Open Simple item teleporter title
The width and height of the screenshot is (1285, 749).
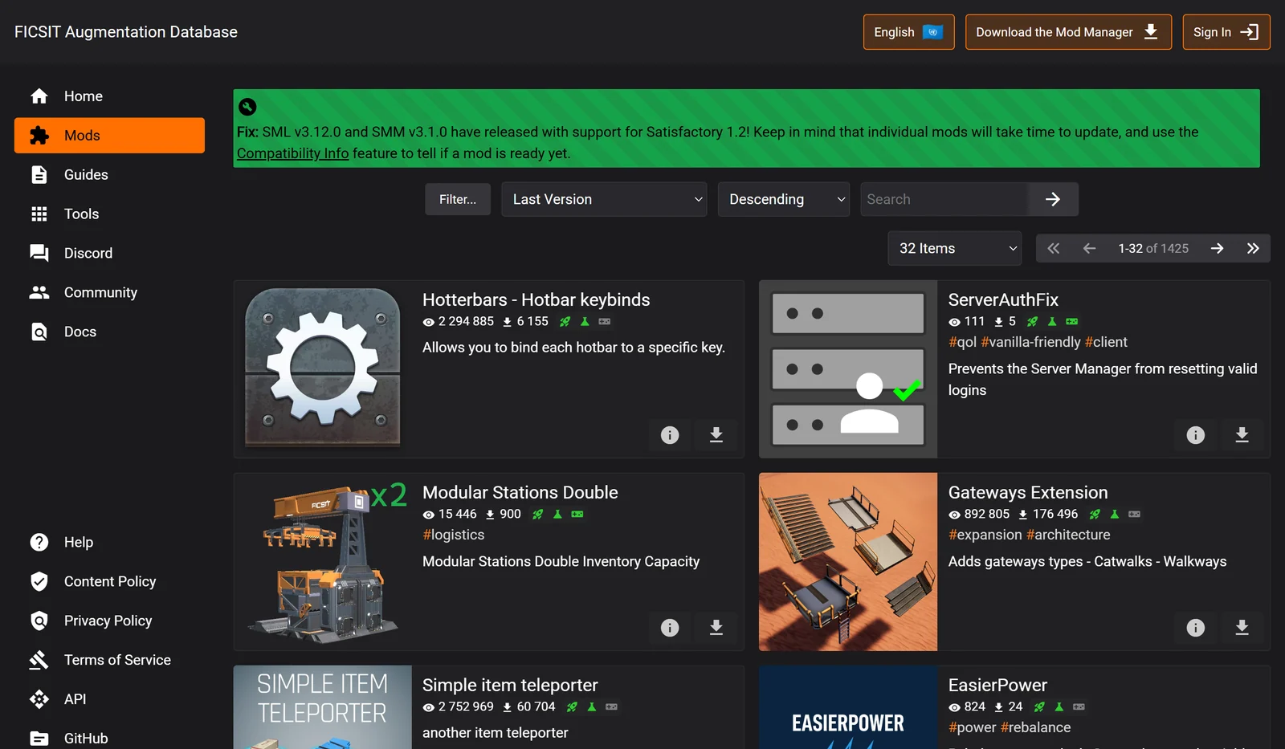510,686
